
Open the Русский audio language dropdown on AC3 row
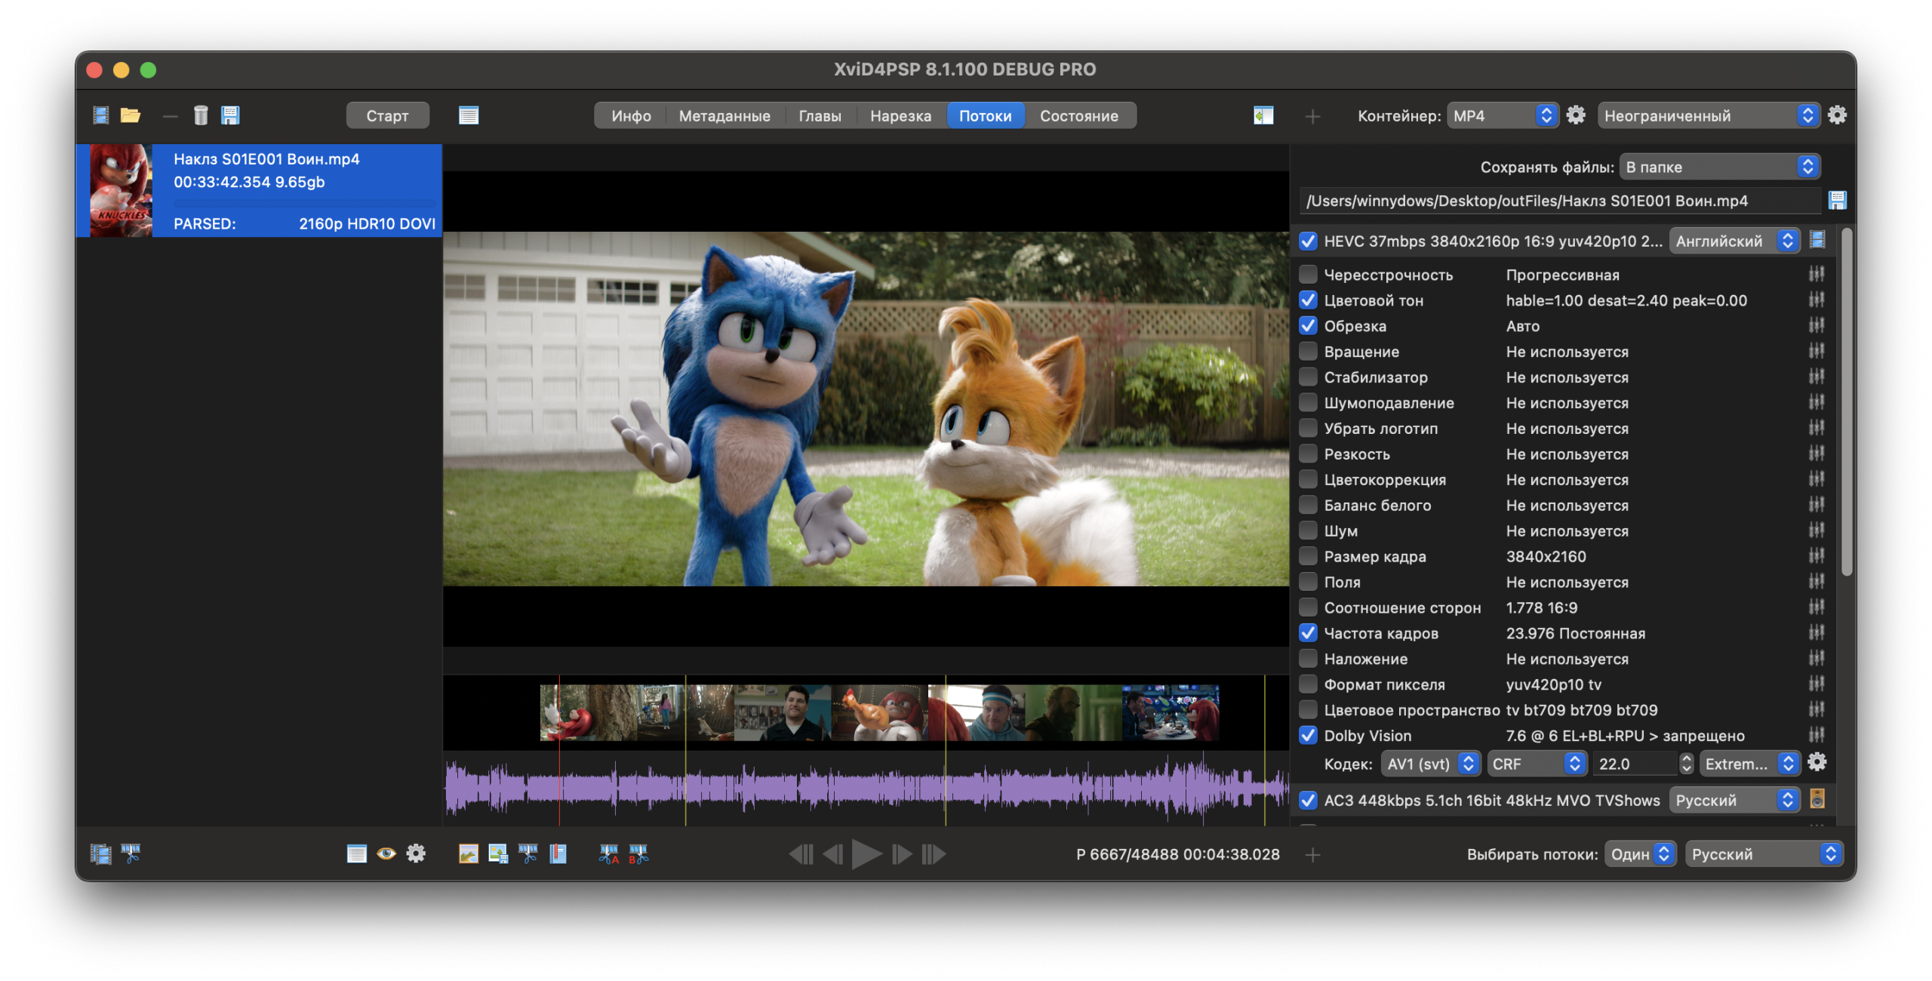tap(1734, 800)
